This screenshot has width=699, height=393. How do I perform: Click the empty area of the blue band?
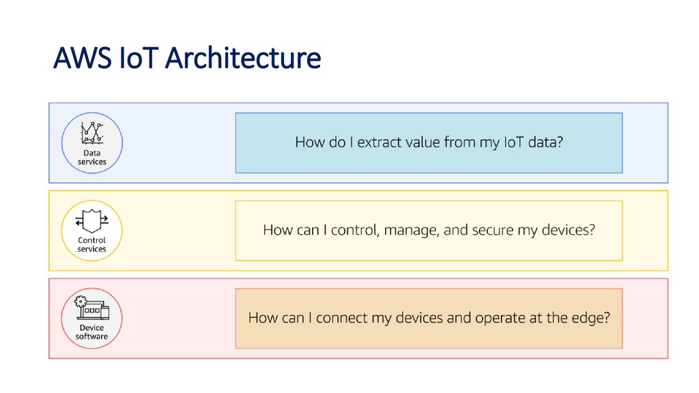click(x=178, y=143)
